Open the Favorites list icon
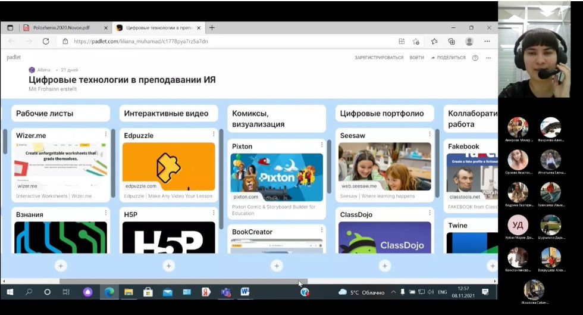The width and height of the screenshot is (583, 315). point(434,41)
